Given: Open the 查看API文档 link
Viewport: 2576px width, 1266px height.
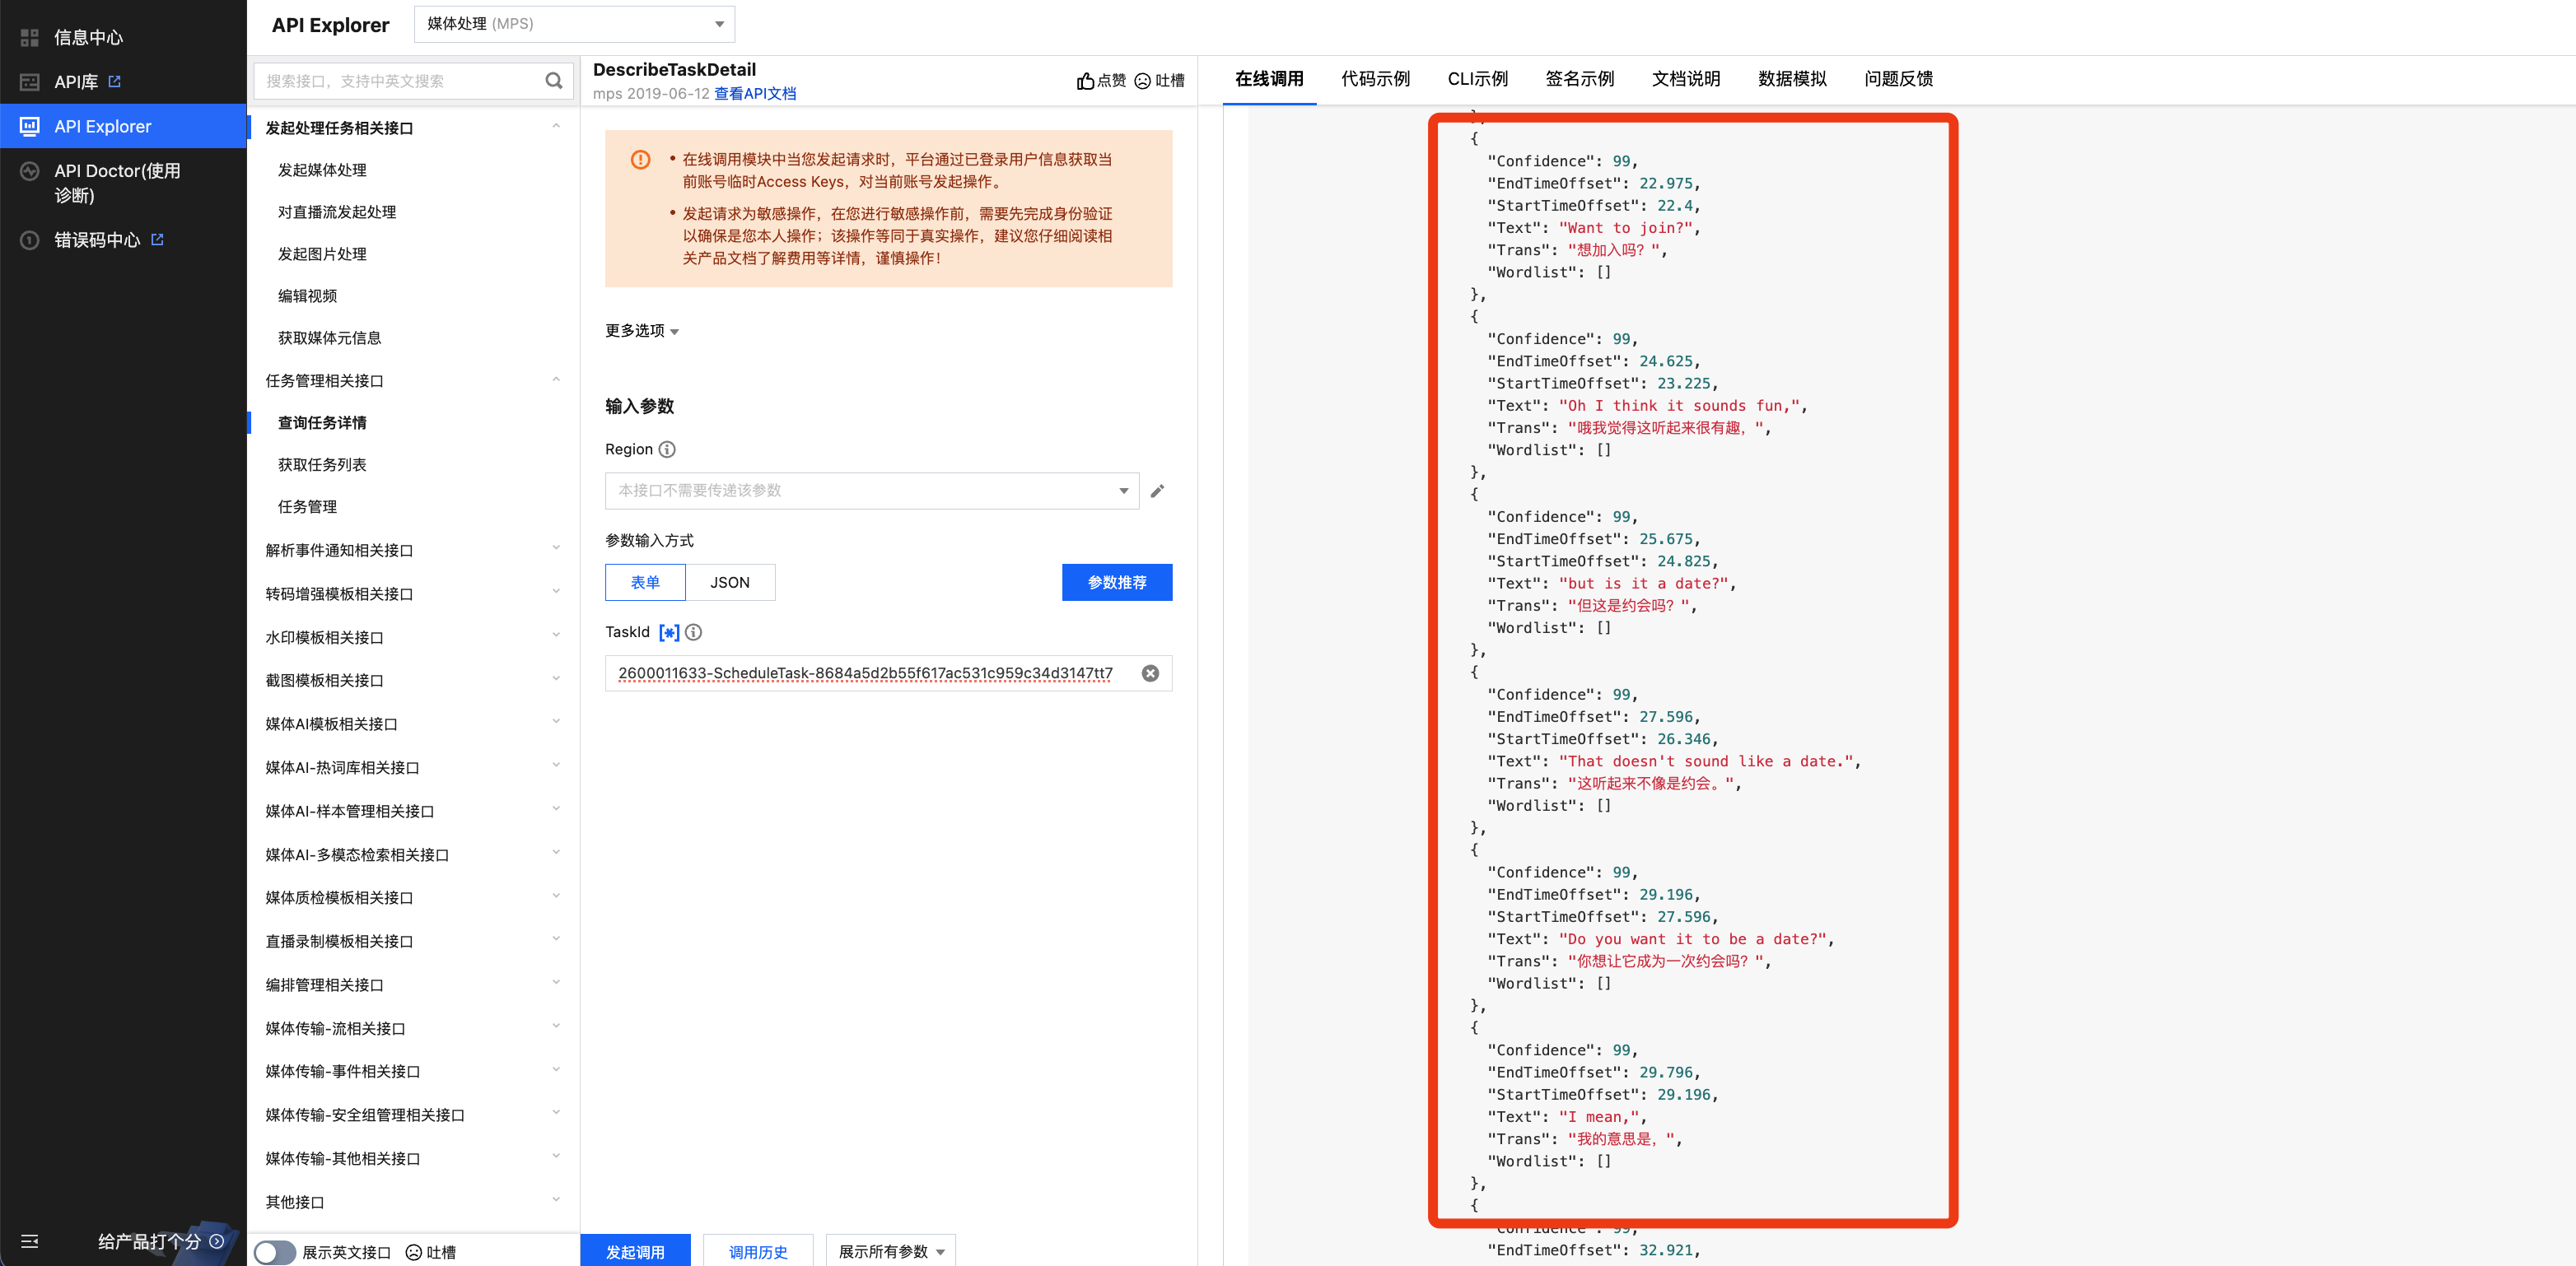Looking at the screenshot, I should 755,94.
